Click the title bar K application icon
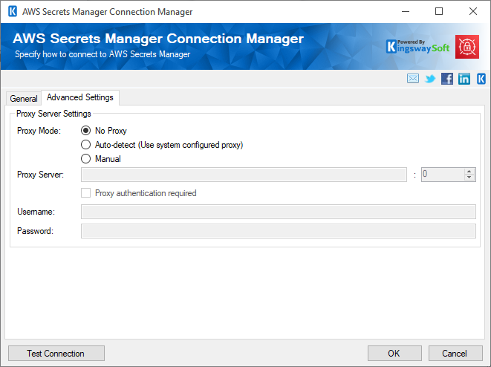Viewport: 491px width, 367px height. [13, 11]
